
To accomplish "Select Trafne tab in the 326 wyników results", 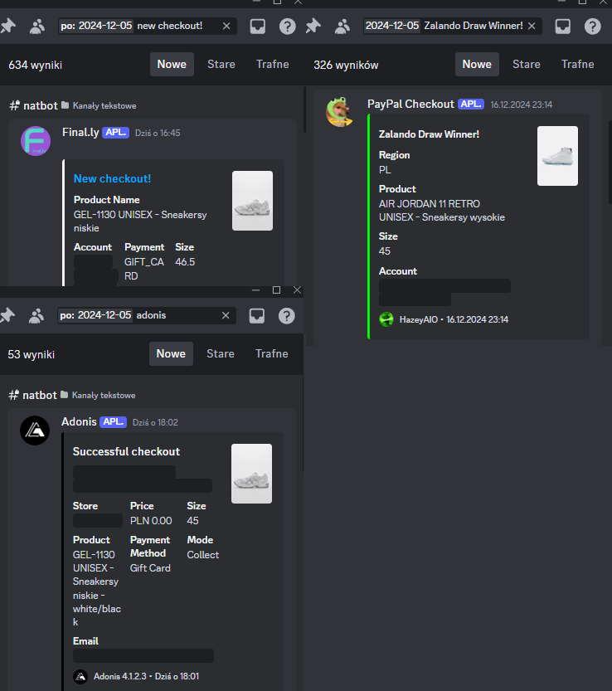I will click(x=578, y=65).
